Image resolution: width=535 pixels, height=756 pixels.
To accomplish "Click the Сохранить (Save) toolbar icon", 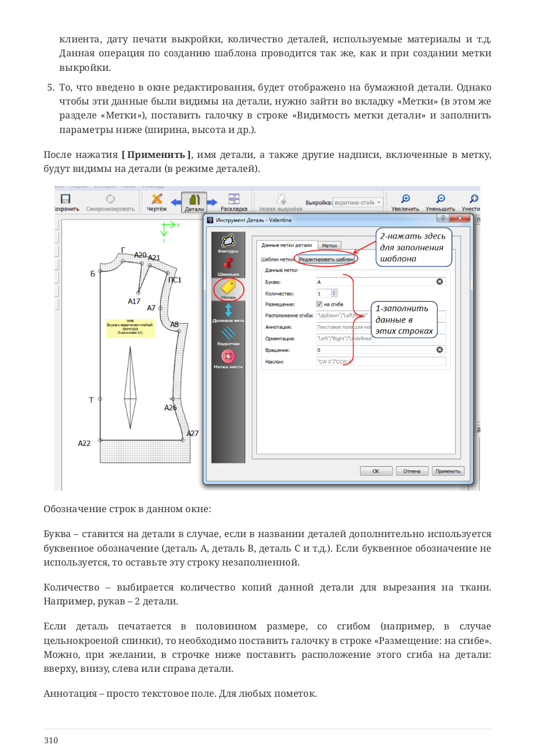I will 66,202.
